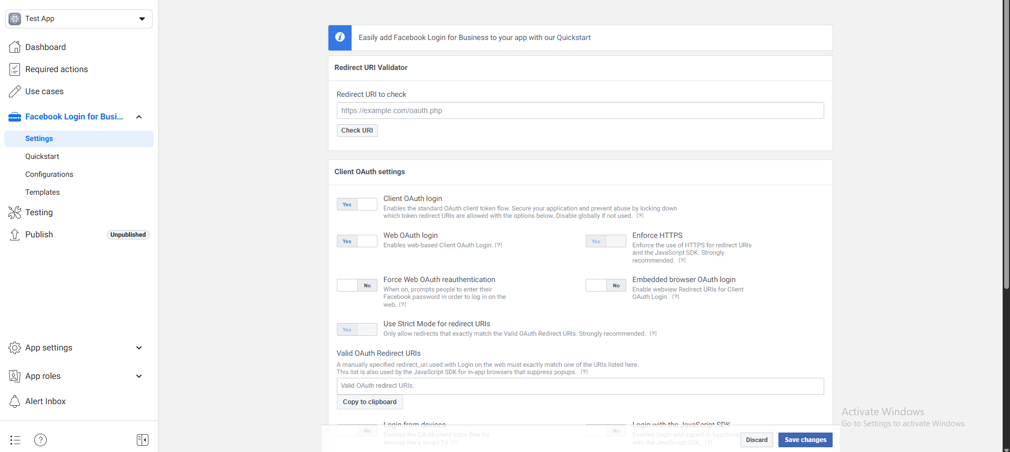The width and height of the screenshot is (1010, 452).
Task: Click the Use cases pencil icon
Action: click(x=15, y=91)
